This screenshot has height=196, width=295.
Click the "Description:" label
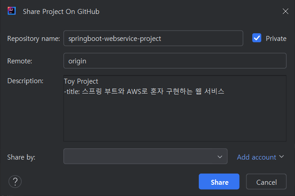point(25,81)
